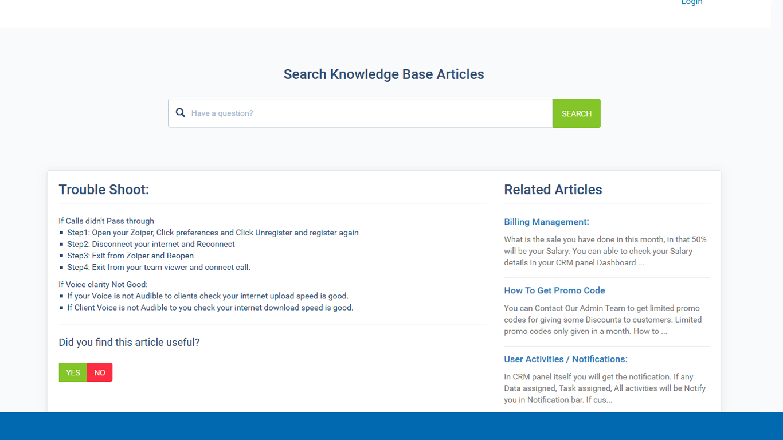
Task: Click the "If Voice clarity Not Good" line
Action: point(103,284)
